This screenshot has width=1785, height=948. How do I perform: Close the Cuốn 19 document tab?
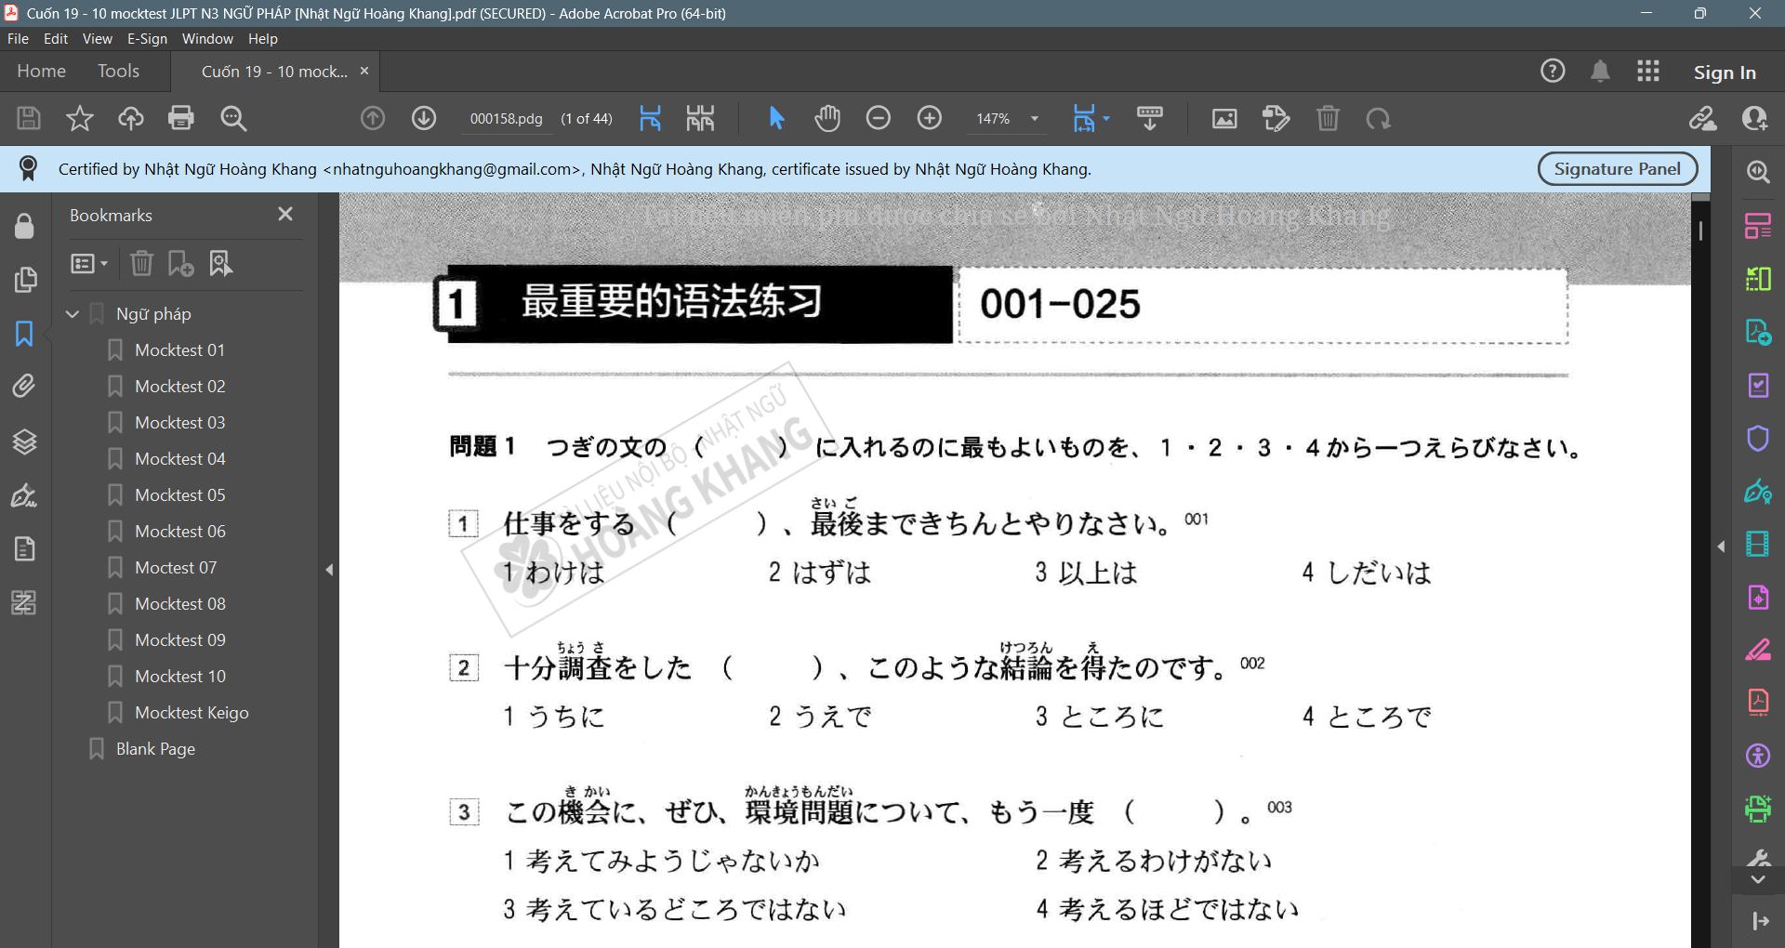[x=364, y=72]
